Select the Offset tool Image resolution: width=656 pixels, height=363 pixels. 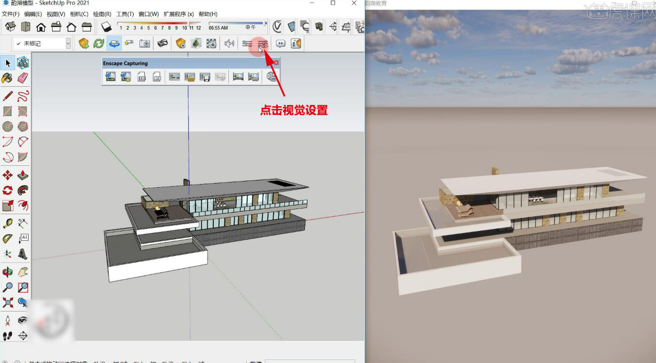click(x=23, y=205)
